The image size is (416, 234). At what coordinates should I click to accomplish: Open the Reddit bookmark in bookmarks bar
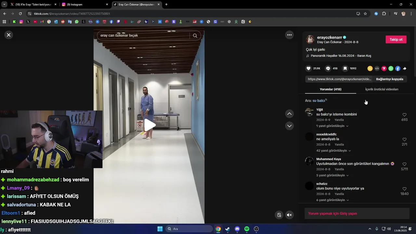63,22
